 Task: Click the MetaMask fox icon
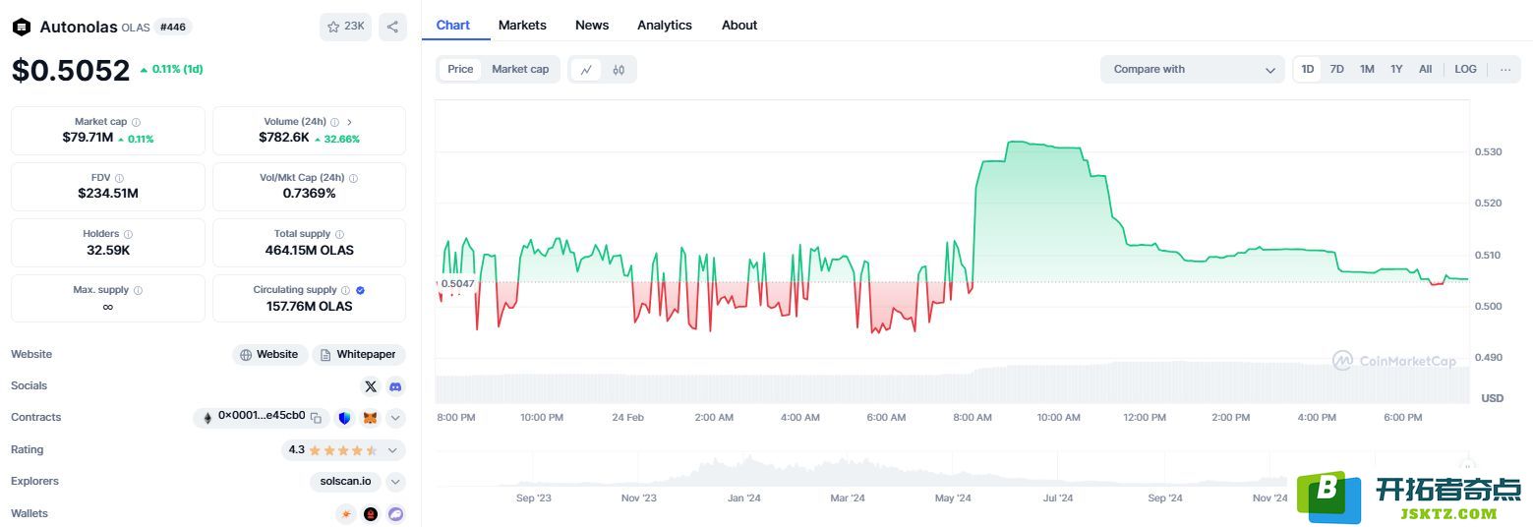click(371, 418)
